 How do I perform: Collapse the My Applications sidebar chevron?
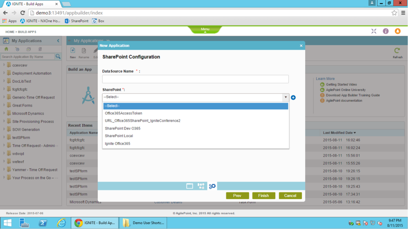[x=57, y=40]
